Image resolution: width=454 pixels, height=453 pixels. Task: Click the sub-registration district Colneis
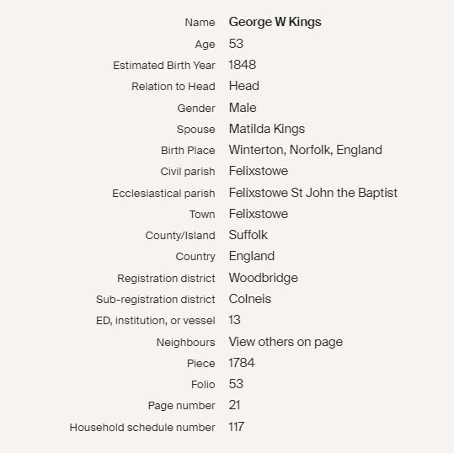(250, 299)
